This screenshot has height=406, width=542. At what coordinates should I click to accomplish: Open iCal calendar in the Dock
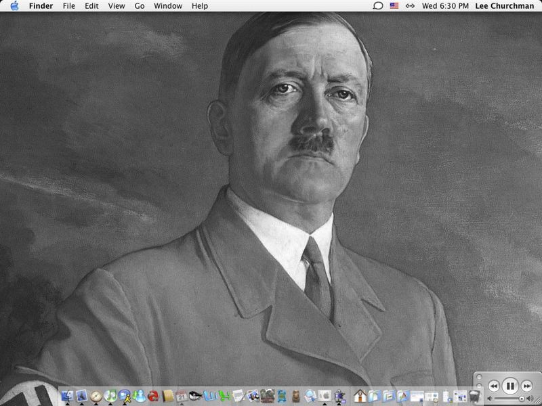(x=182, y=396)
